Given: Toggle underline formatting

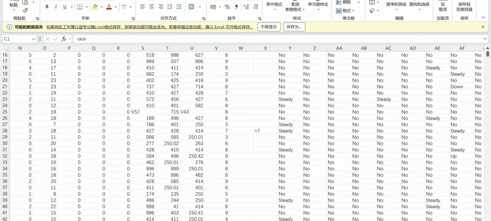Looking at the screenshot, I should (65, 7).
